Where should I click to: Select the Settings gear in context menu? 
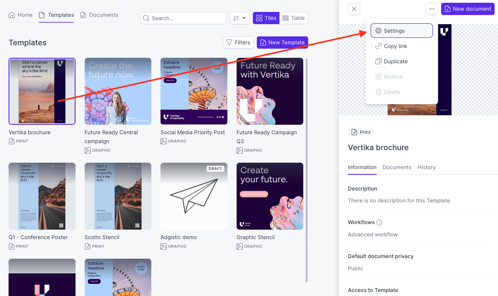pos(378,31)
